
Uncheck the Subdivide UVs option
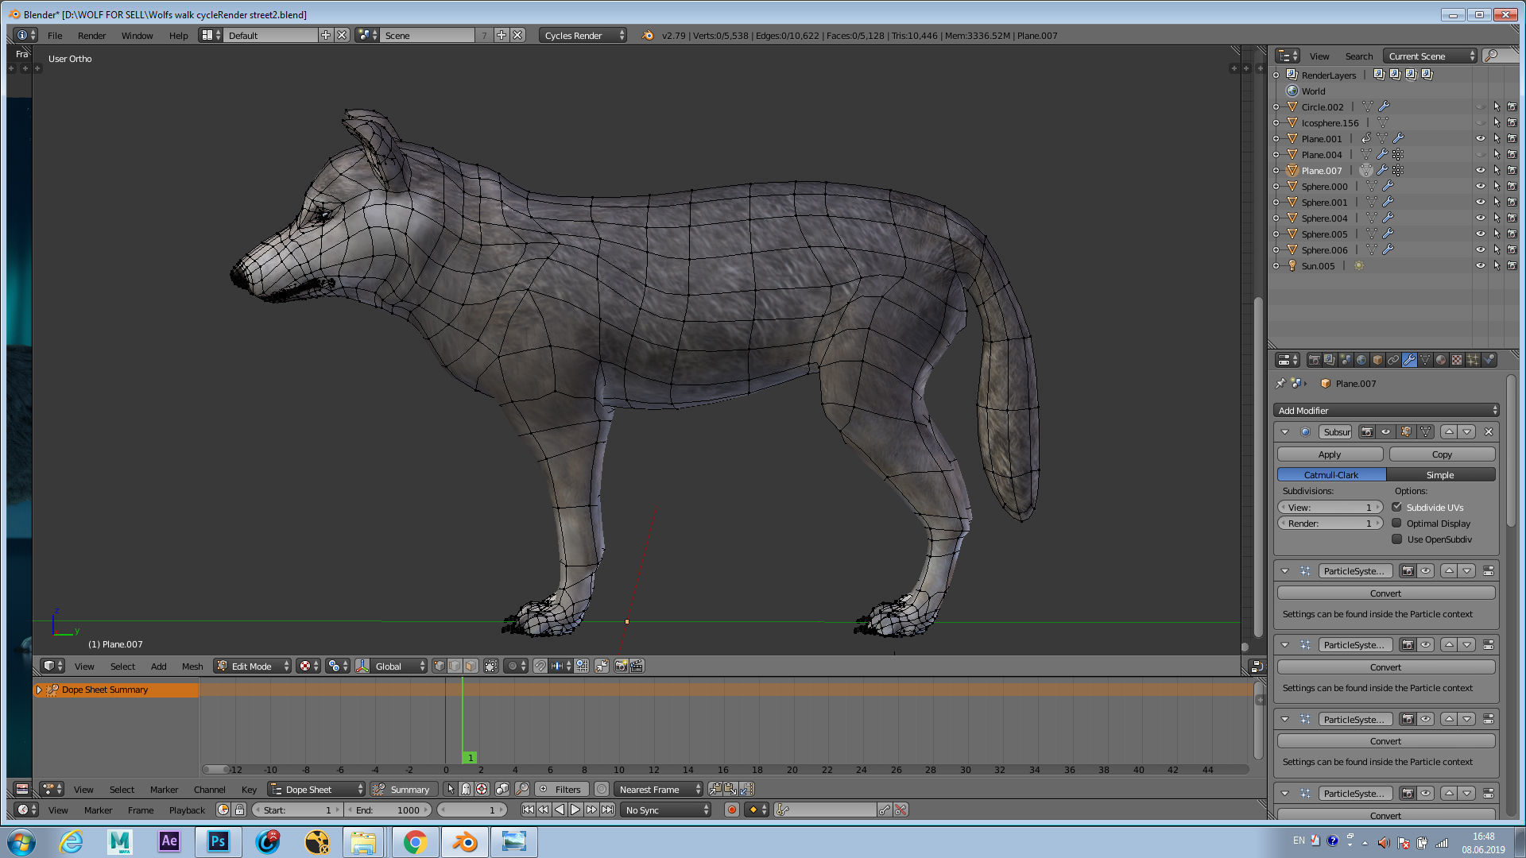click(1396, 508)
